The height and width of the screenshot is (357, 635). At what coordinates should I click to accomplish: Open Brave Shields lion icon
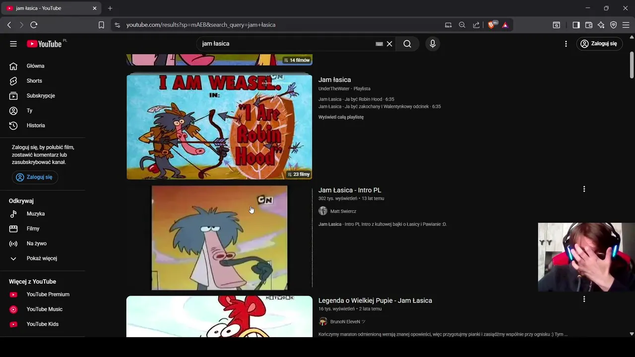(492, 25)
